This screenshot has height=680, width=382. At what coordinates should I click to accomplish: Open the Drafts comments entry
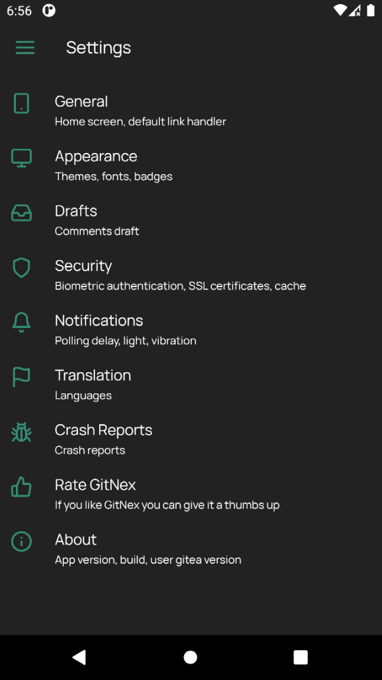[97, 220]
